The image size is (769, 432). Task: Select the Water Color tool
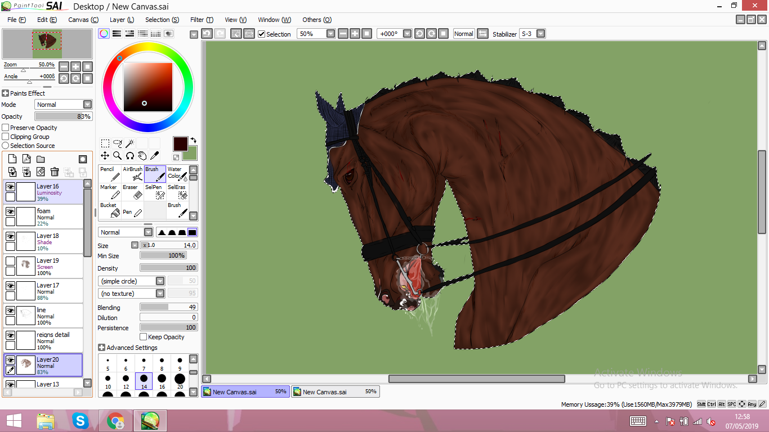click(x=177, y=174)
